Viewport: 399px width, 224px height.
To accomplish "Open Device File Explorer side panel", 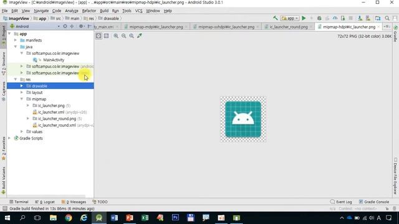I will 395,176.
